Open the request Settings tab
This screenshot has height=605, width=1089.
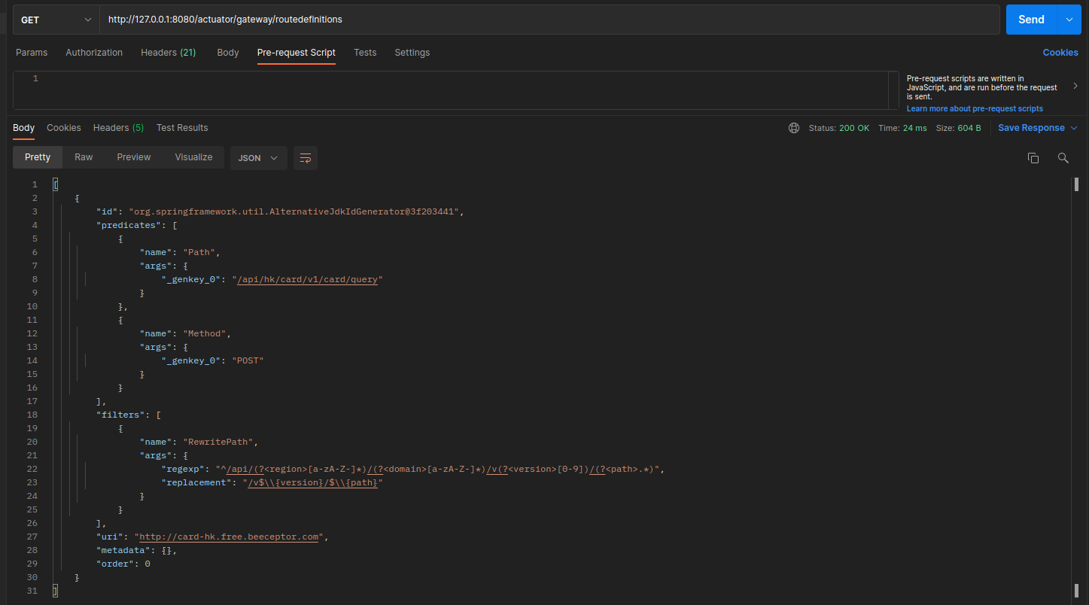tap(412, 53)
